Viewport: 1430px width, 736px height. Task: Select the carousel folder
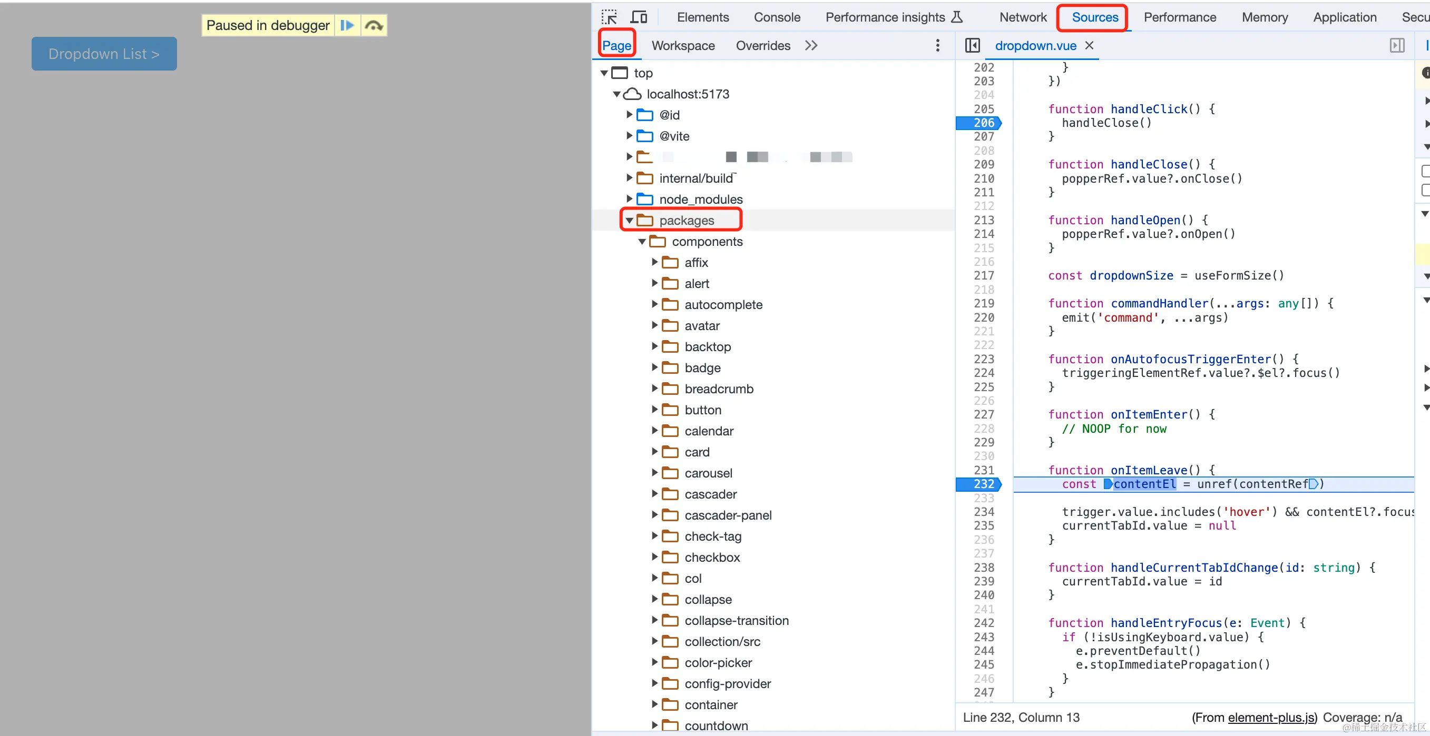[x=708, y=473]
